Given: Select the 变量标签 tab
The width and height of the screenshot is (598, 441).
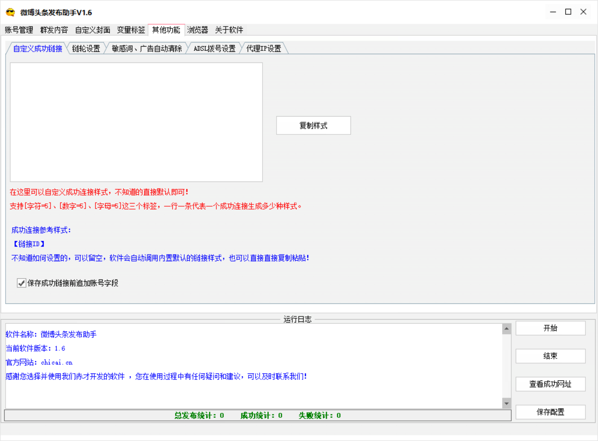Looking at the screenshot, I should click(131, 30).
